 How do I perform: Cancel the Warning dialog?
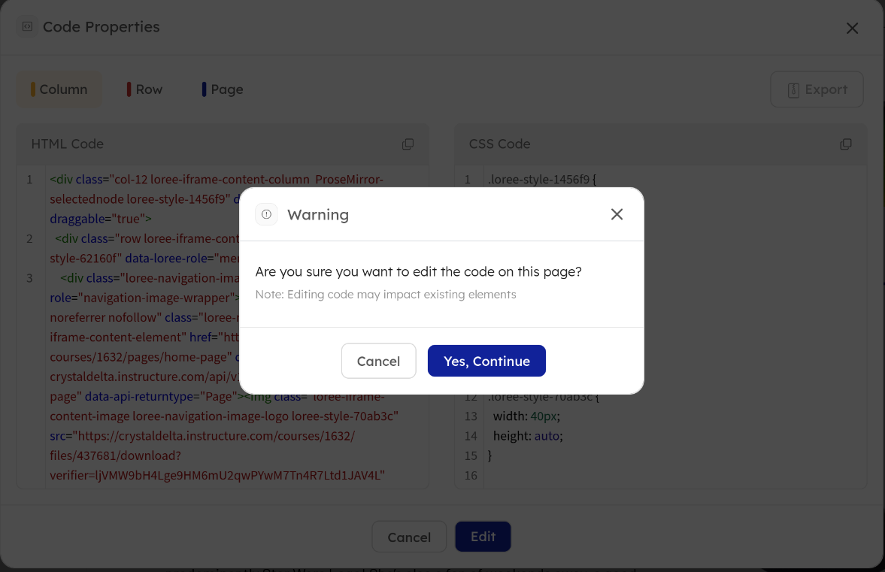(378, 362)
